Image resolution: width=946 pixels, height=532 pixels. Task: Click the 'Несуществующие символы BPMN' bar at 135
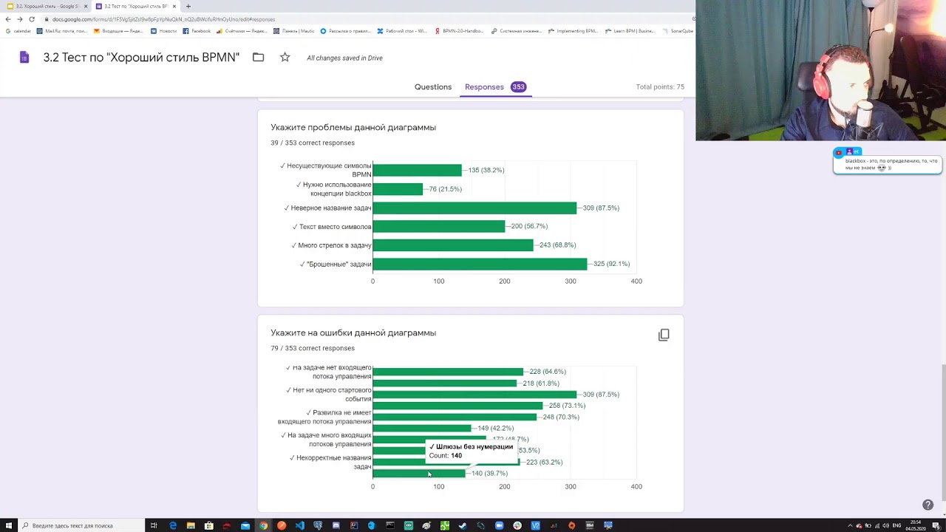[x=418, y=170]
